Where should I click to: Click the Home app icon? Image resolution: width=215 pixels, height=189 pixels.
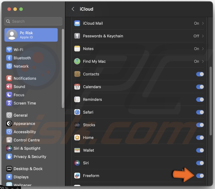77,138
